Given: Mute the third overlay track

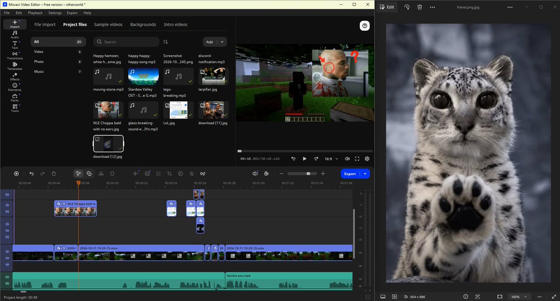Looking at the screenshot, I should pos(7,230).
